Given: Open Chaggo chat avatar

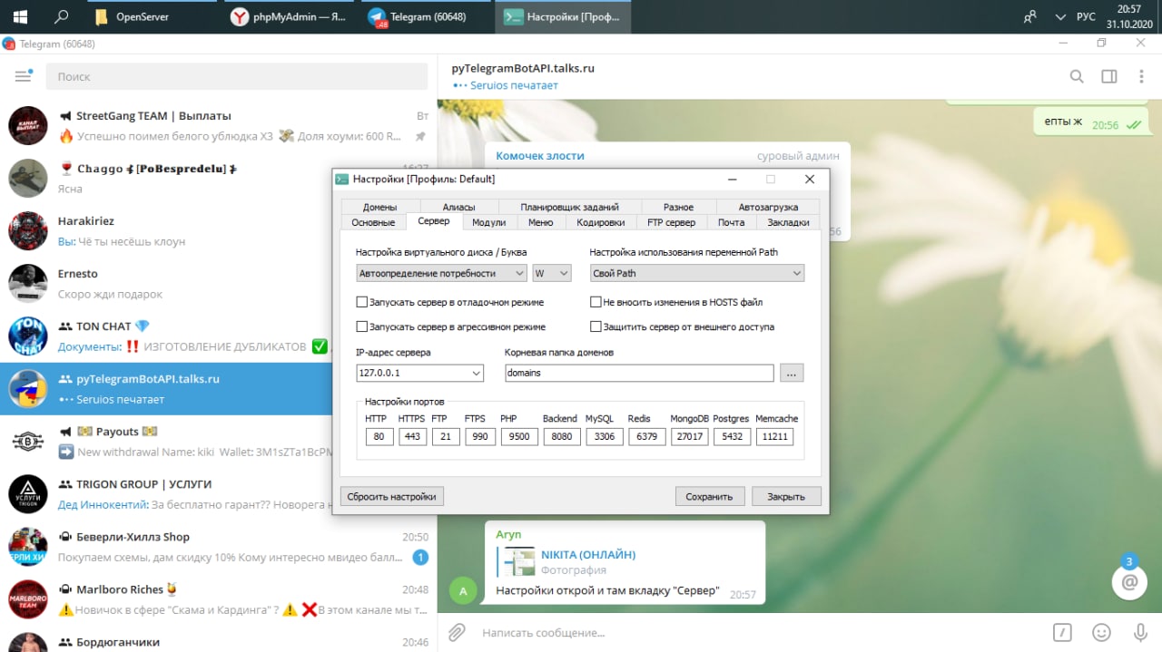Looking at the screenshot, I should (x=27, y=178).
